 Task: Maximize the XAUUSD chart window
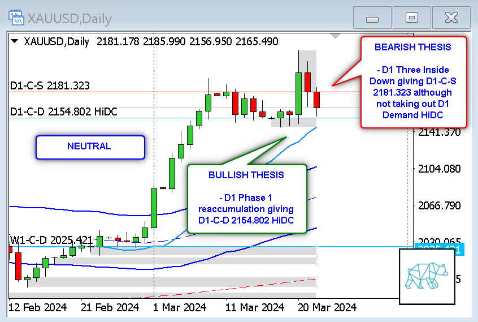(x=412, y=18)
